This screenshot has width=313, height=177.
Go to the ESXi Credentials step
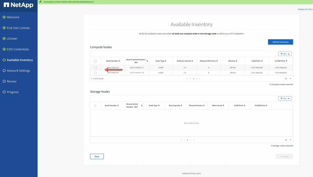coord(16,49)
